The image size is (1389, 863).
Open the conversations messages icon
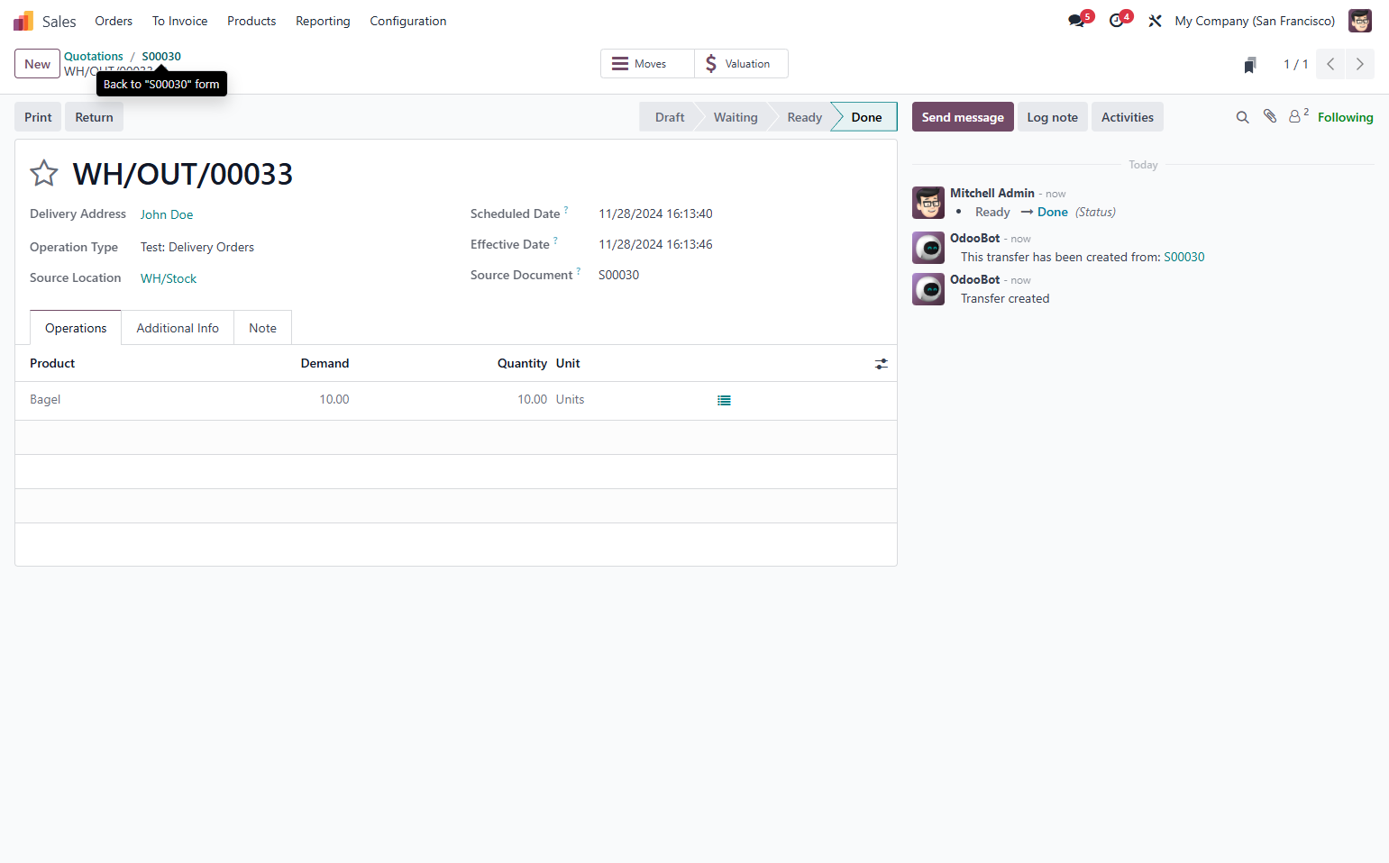[1076, 21]
